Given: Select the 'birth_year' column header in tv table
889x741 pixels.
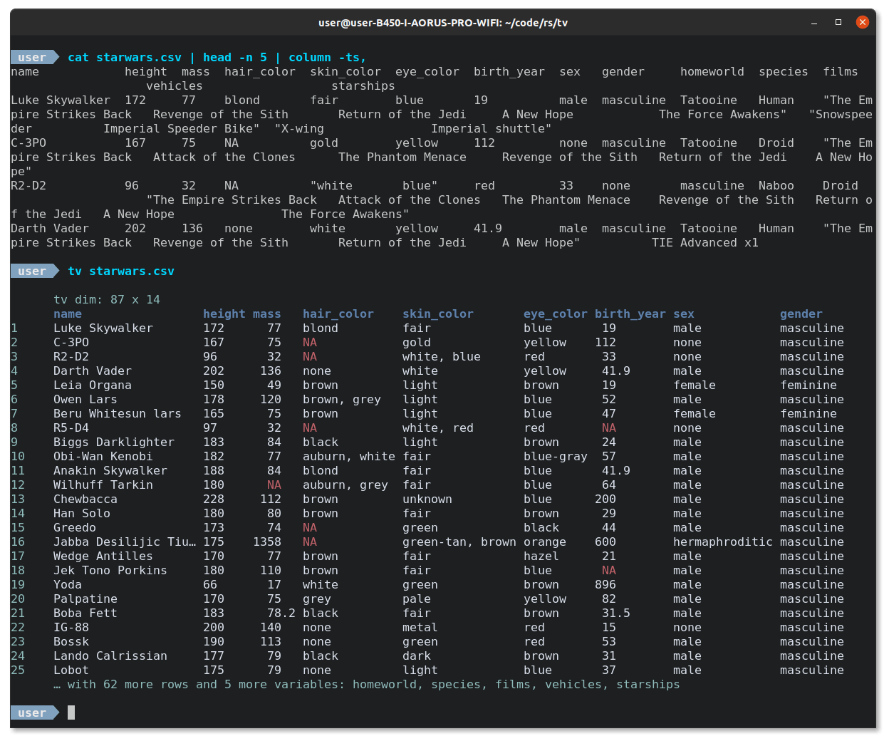Looking at the screenshot, I should click(x=630, y=314).
